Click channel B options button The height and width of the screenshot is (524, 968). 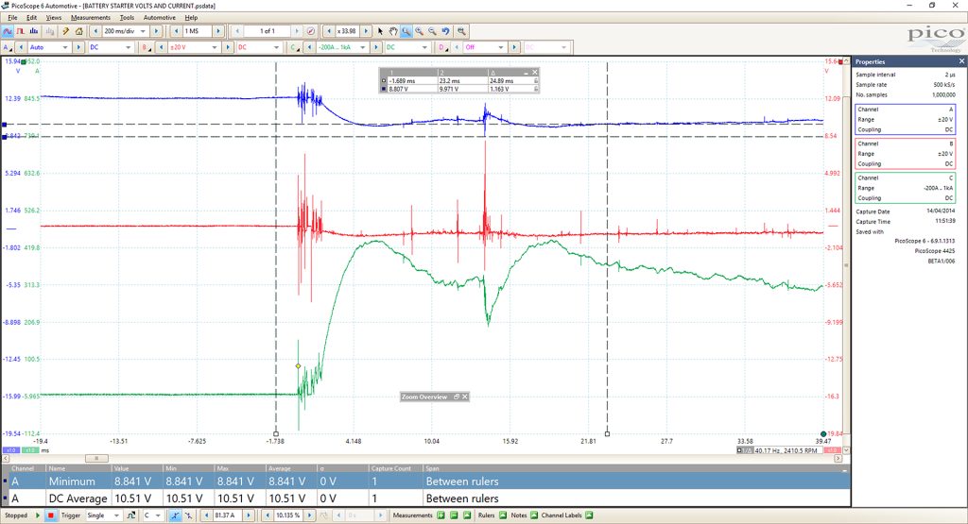(146, 47)
